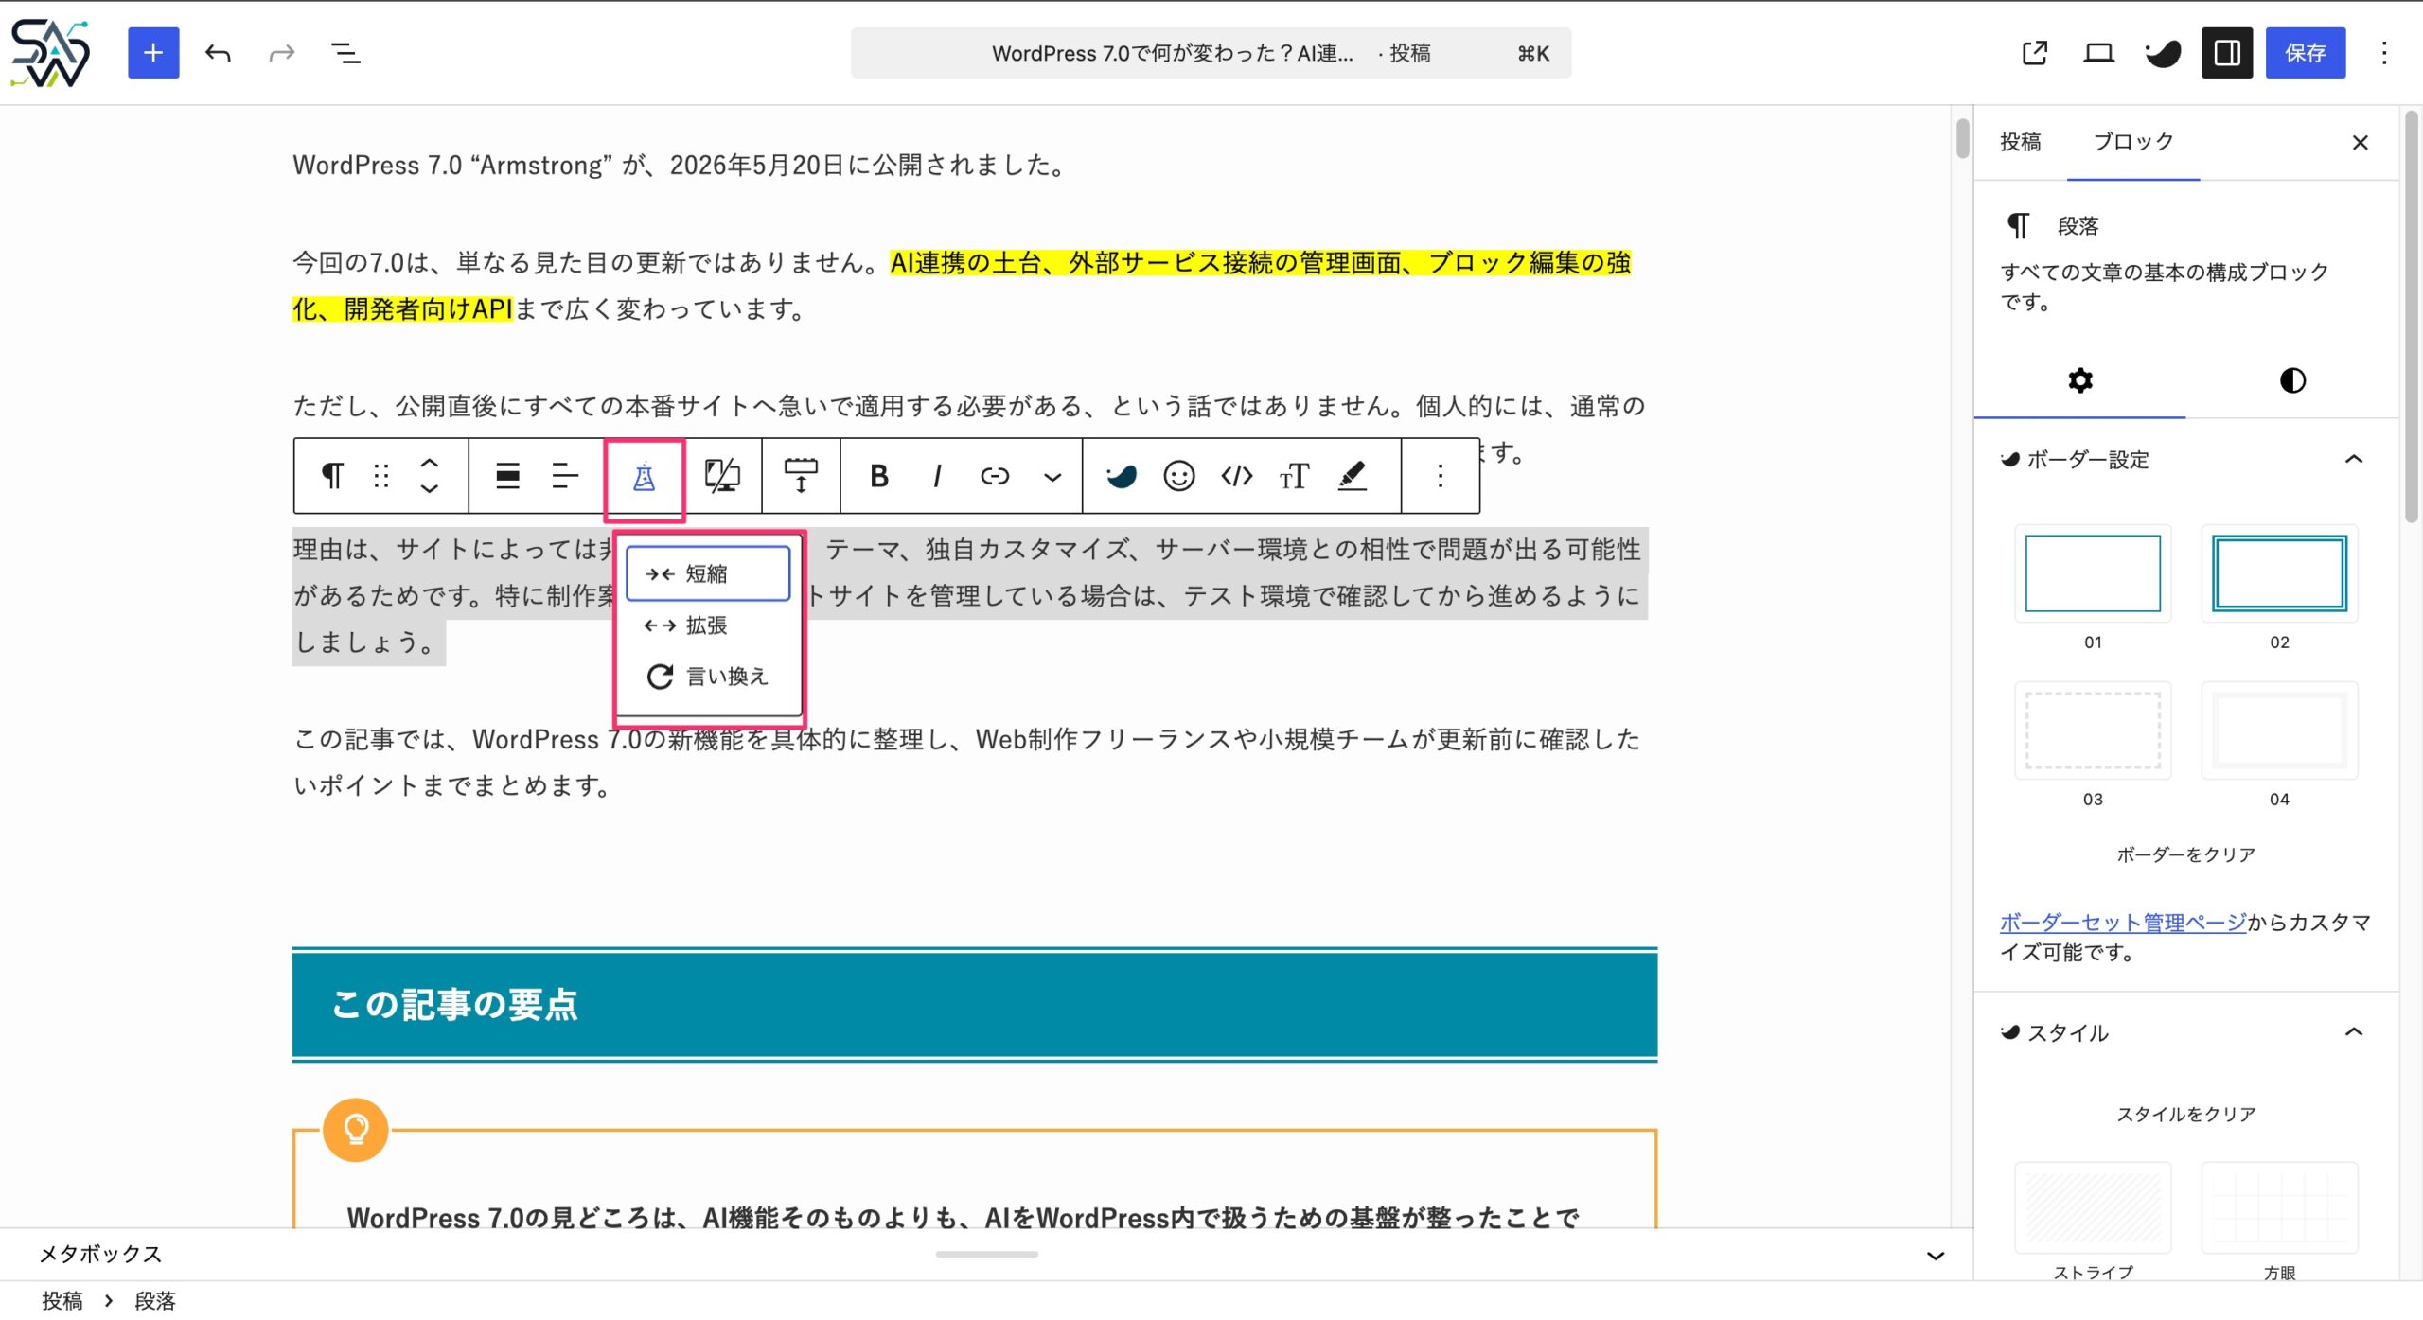
Task: Click the sidebar scrollbar thumb
Action: tap(2412, 317)
